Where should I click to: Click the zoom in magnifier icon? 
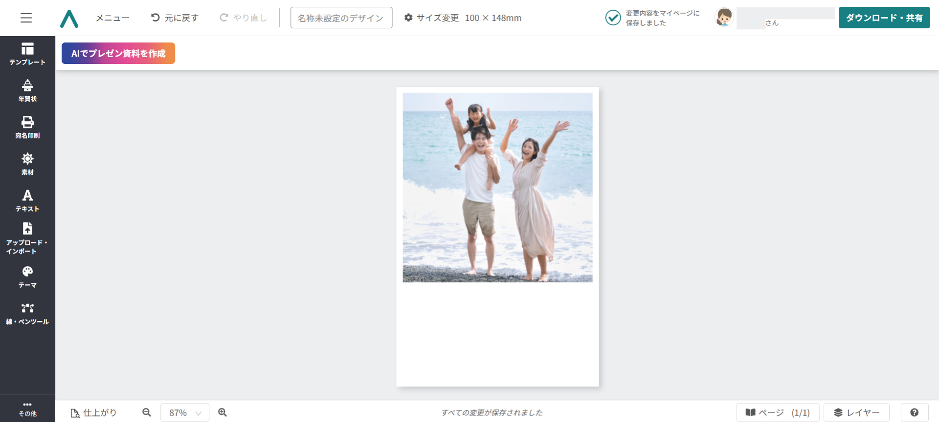(223, 413)
